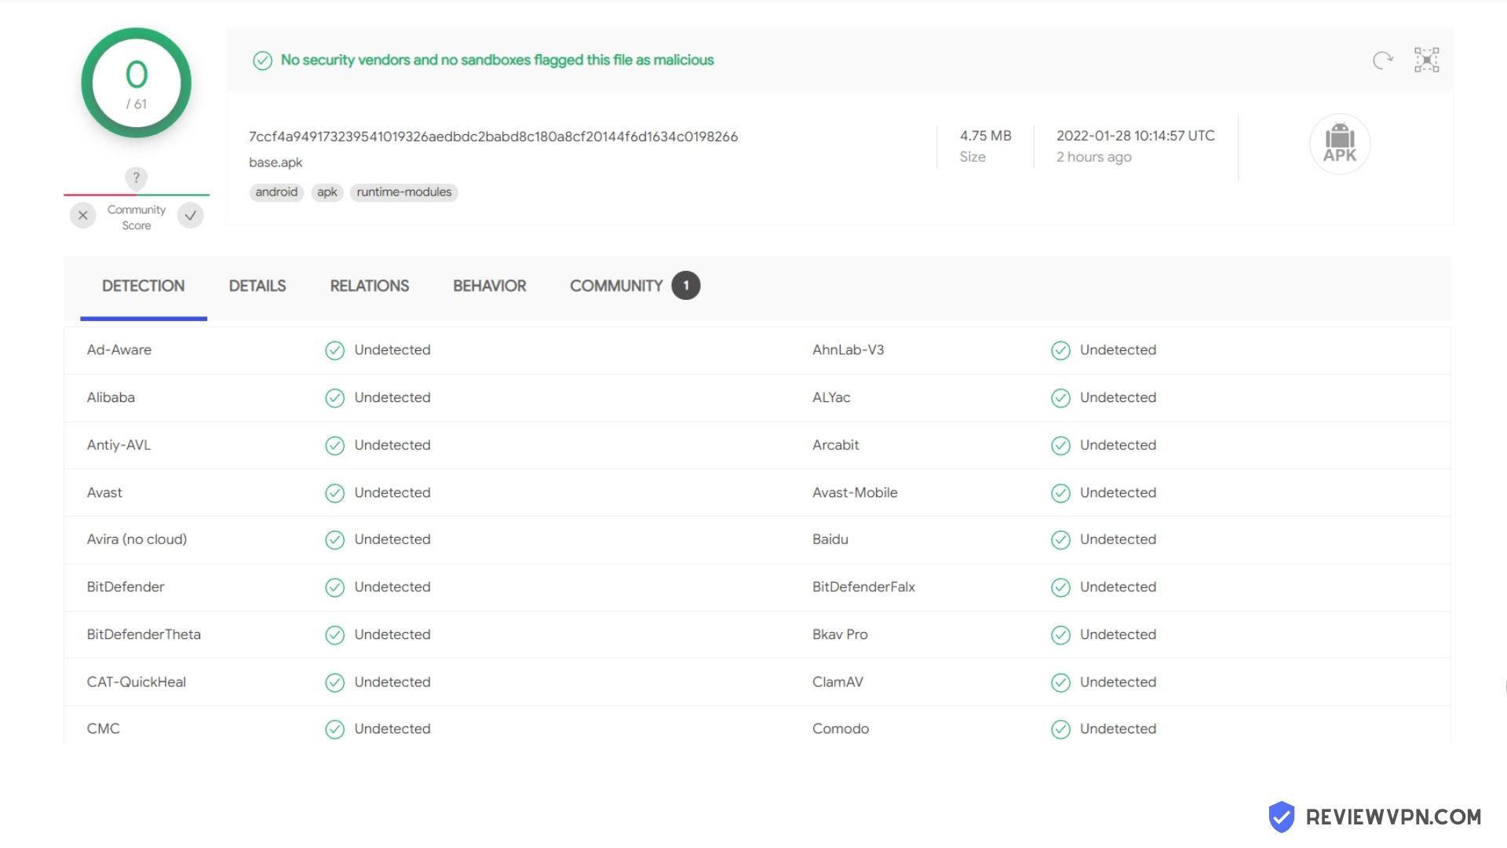Image resolution: width=1507 pixels, height=848 pixels.
Task: Click the CMC undetected check icon
Action: point(335,729)
